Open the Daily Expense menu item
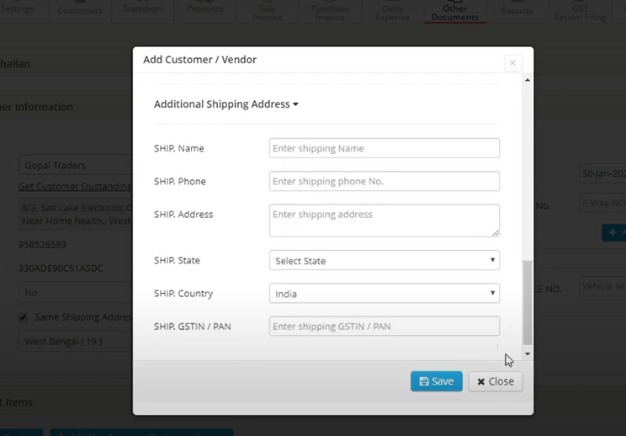This screenshot has height=436, width=626. (392, 12)
